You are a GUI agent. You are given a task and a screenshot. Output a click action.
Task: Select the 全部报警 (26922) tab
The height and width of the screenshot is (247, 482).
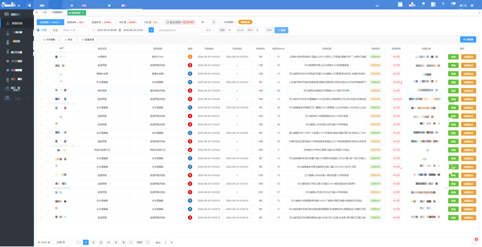[x=51, y=22]
